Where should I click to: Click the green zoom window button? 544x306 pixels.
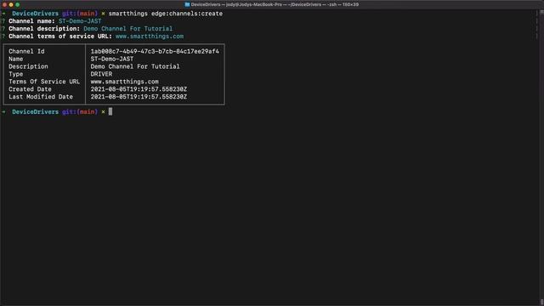coord(18,5)
